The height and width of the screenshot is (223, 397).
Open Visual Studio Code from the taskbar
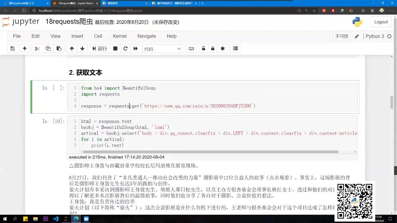(x=56, y=219)
